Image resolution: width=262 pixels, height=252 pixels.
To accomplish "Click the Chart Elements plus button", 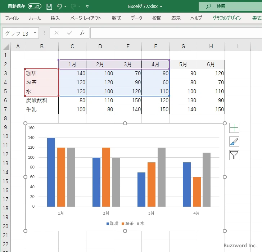I will tap(234, 128).
